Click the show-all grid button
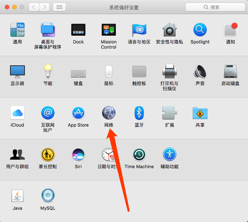The image size is (248, 222). [x=59, y=7]
